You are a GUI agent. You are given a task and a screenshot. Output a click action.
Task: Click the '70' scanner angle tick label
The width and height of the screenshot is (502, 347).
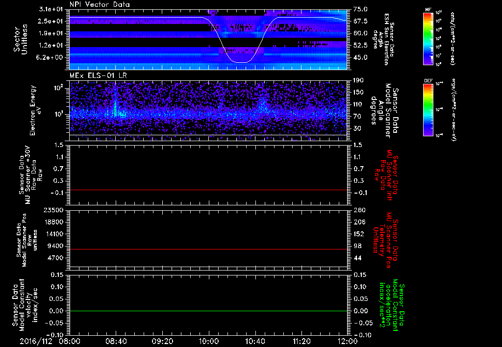click(357, 117)
